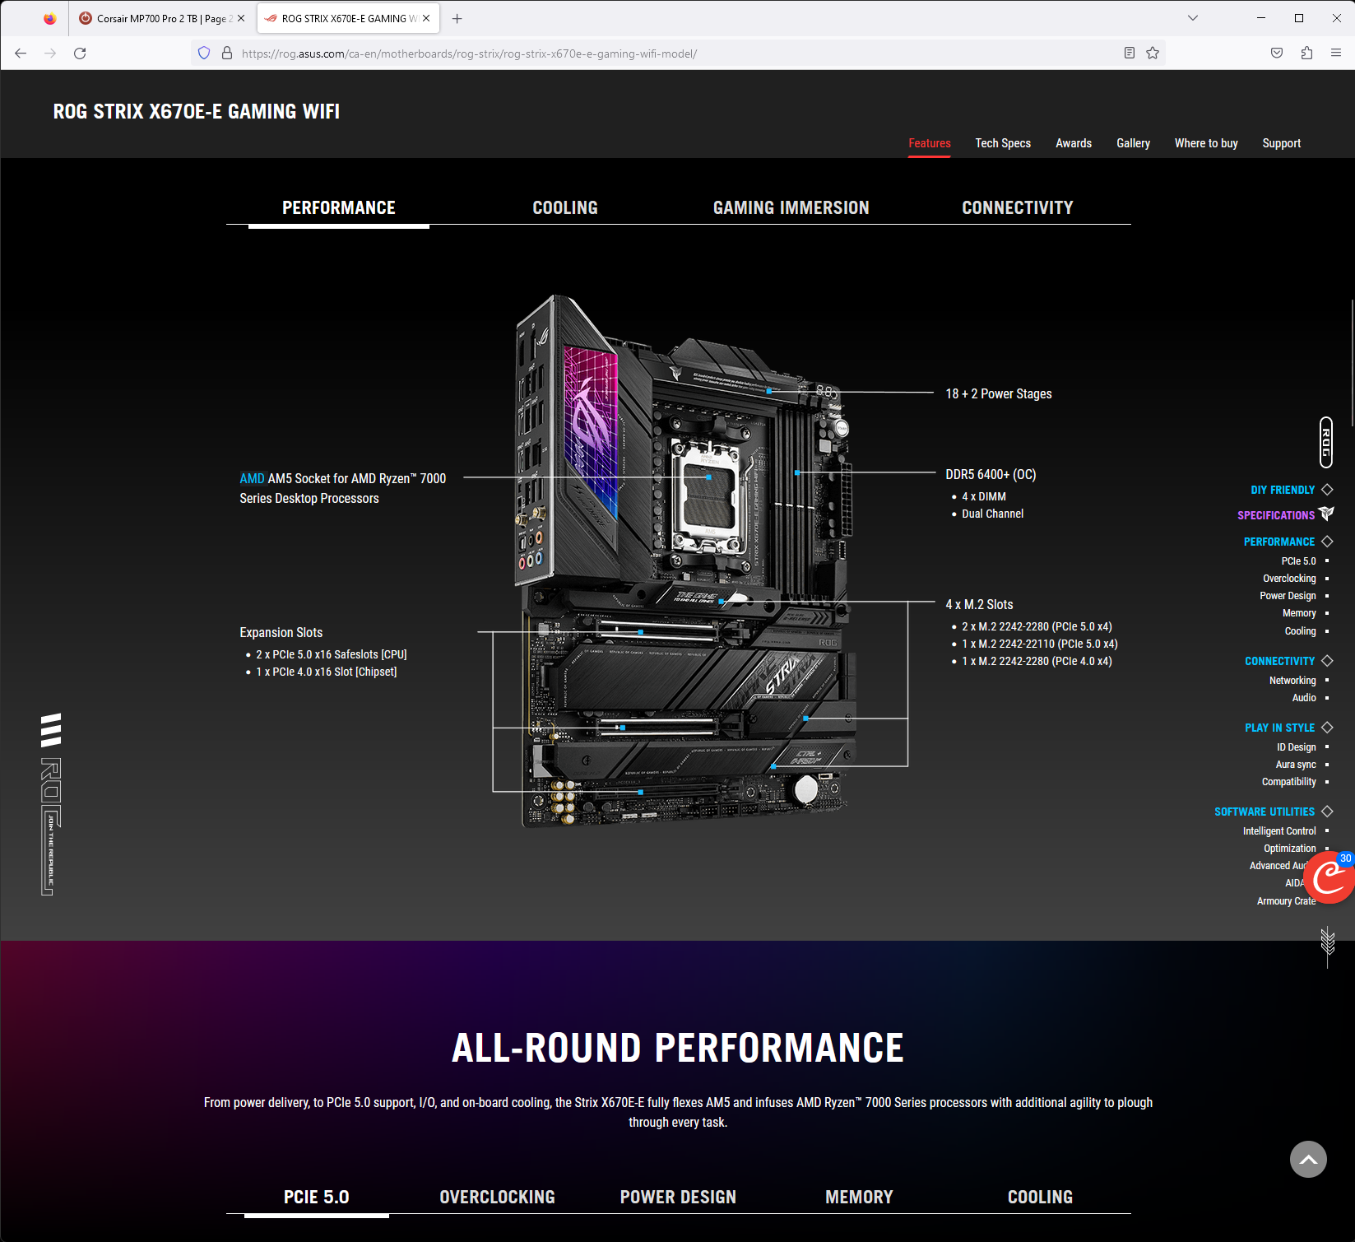Image resolution: width=1355 pixels, height=1242 pixels.
Task: Jump to SPECIFICATIONS in side nav
Action: (x=1276, y=515)
